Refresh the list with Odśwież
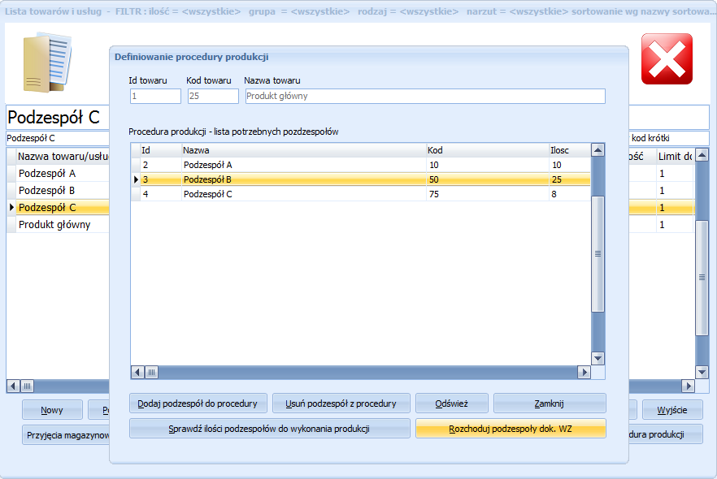The image size is (717, 479). 452,403
